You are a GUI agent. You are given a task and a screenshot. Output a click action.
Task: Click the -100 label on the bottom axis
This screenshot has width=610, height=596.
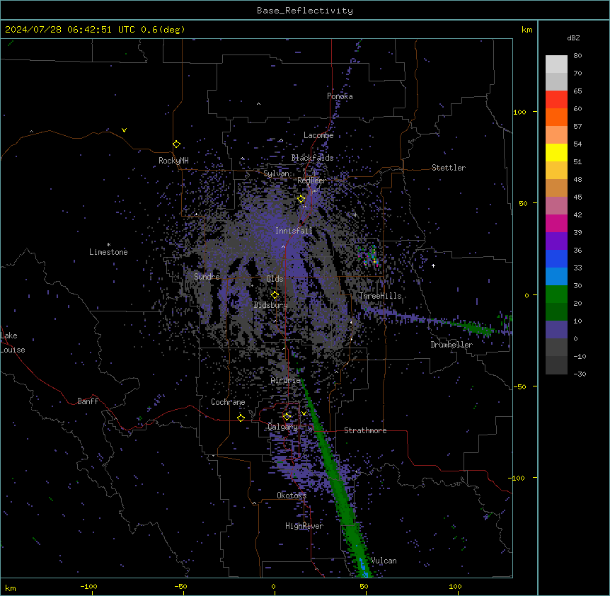[x=88, y=586]
